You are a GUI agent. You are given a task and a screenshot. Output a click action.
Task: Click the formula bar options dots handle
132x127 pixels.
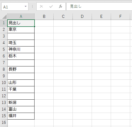[x=32, y=6]
